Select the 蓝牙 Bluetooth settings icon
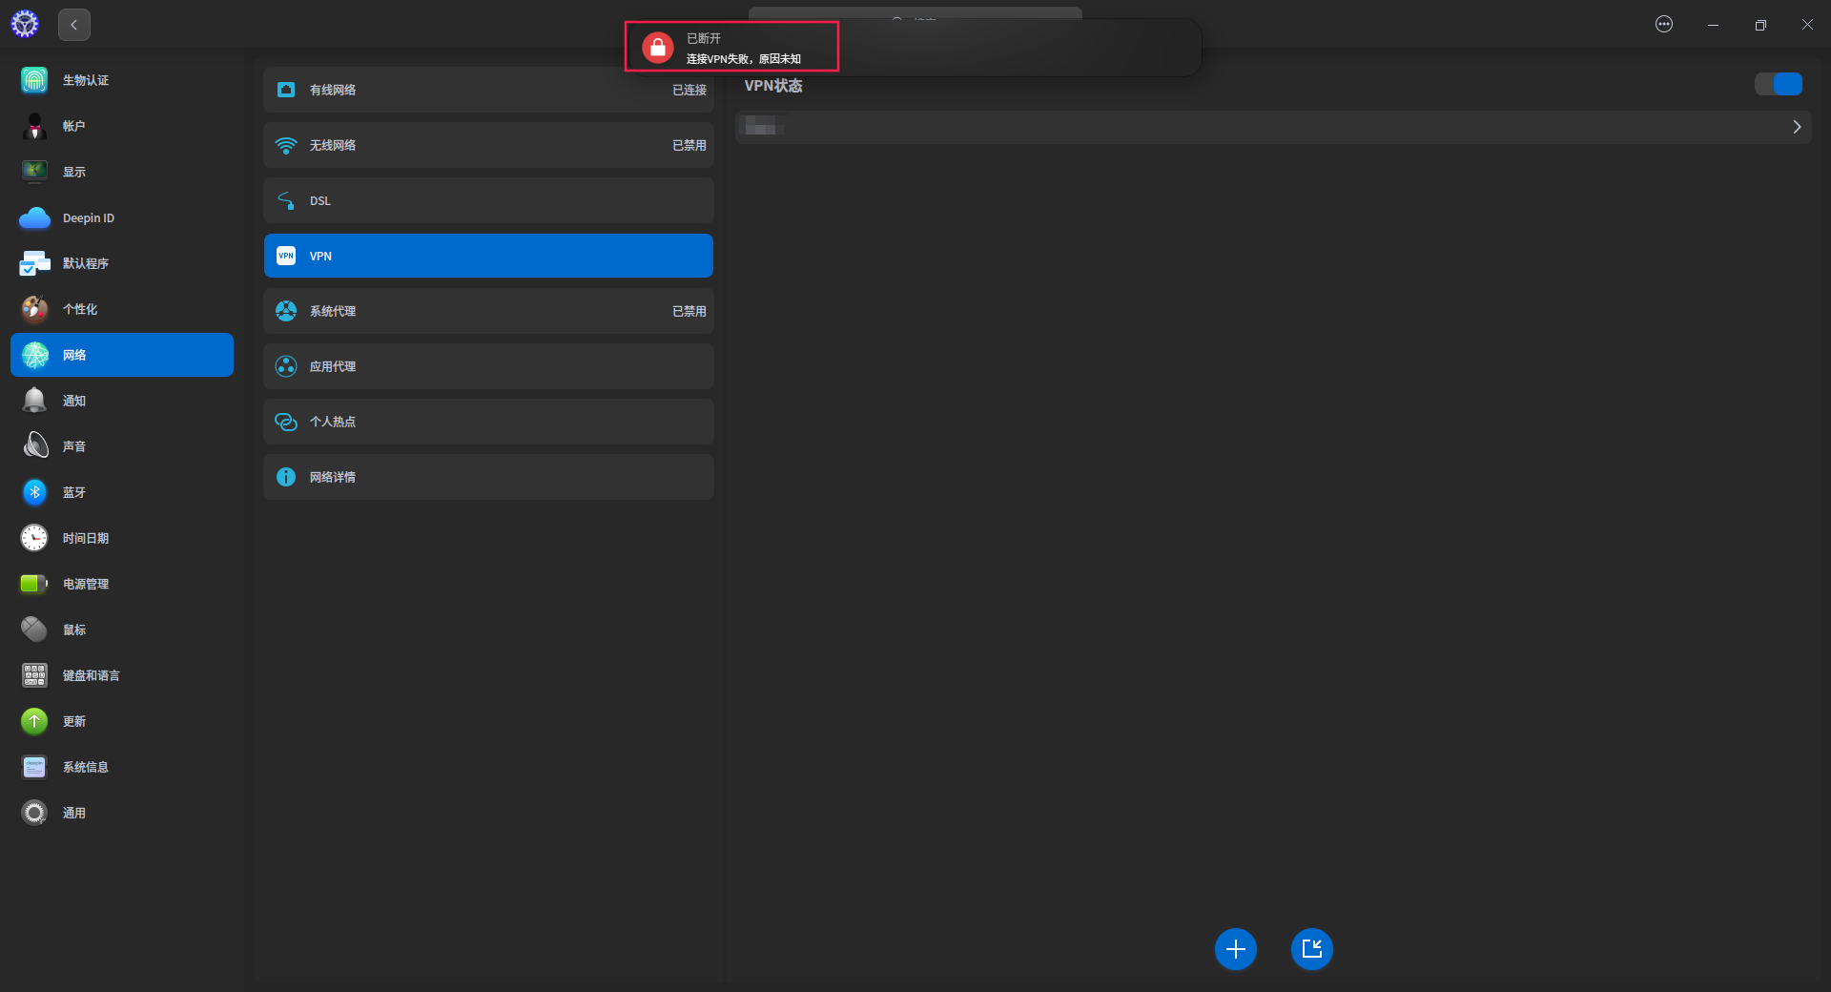This screenshot has width=1831, height=992. [x=34, y=492]
